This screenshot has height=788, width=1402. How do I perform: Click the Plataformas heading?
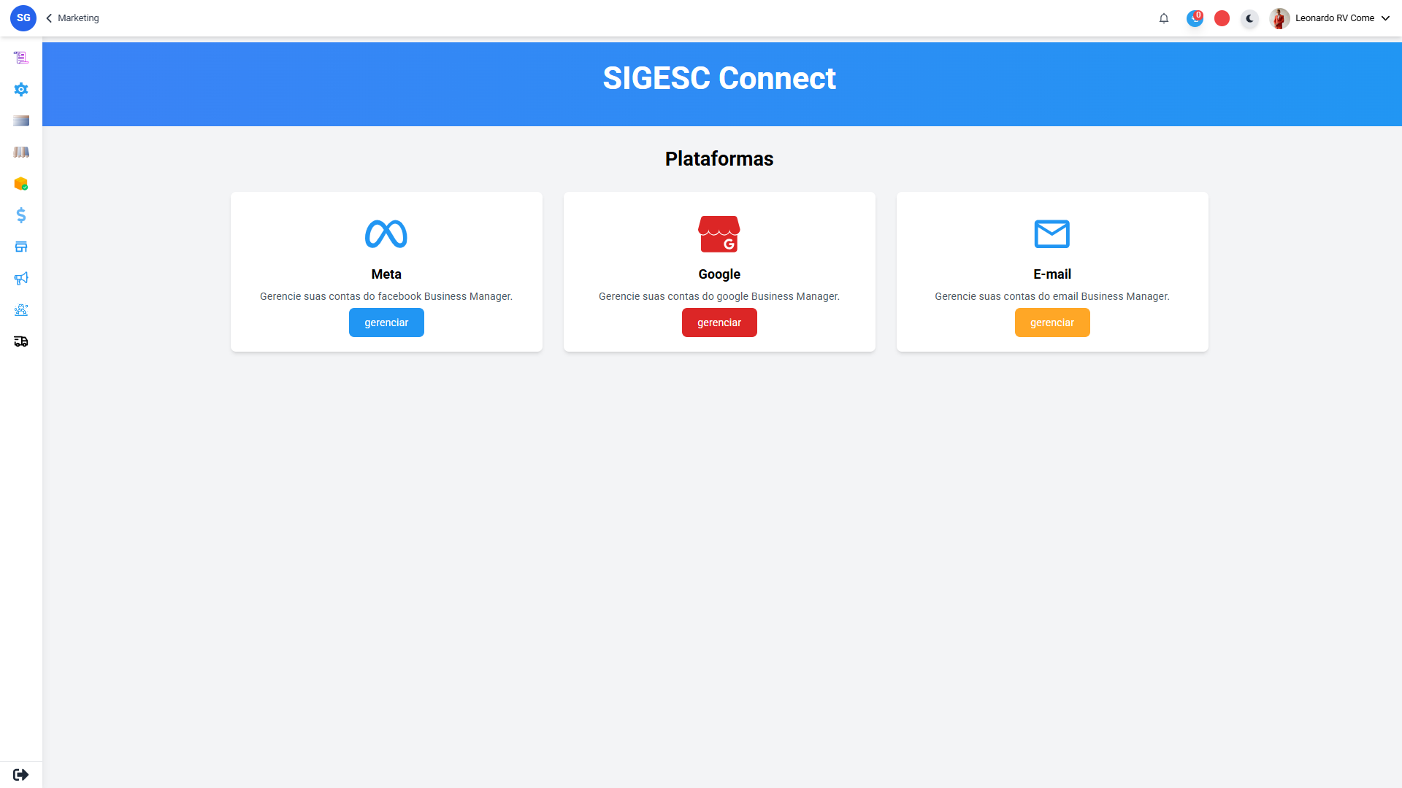pyautogui.click(x=719, y=158)
